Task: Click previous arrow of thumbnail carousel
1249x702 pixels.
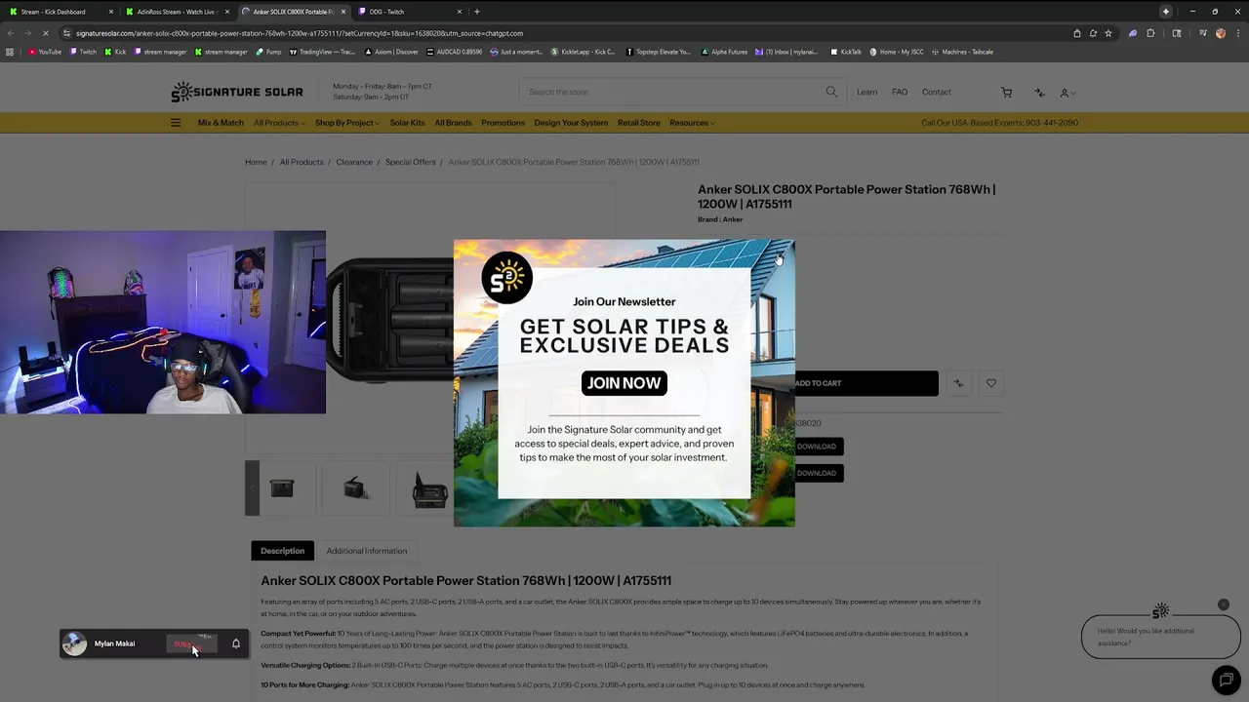Action: 252,487
